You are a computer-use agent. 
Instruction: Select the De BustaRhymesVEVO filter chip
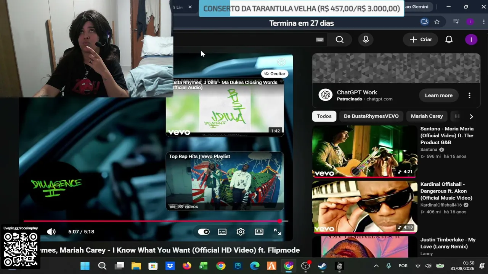click(371, 116)
